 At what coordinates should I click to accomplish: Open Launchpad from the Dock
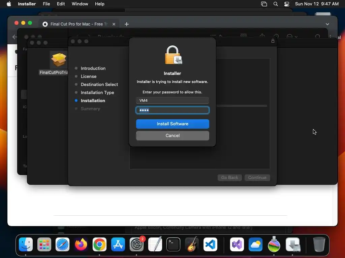click(x=44, y=245)
